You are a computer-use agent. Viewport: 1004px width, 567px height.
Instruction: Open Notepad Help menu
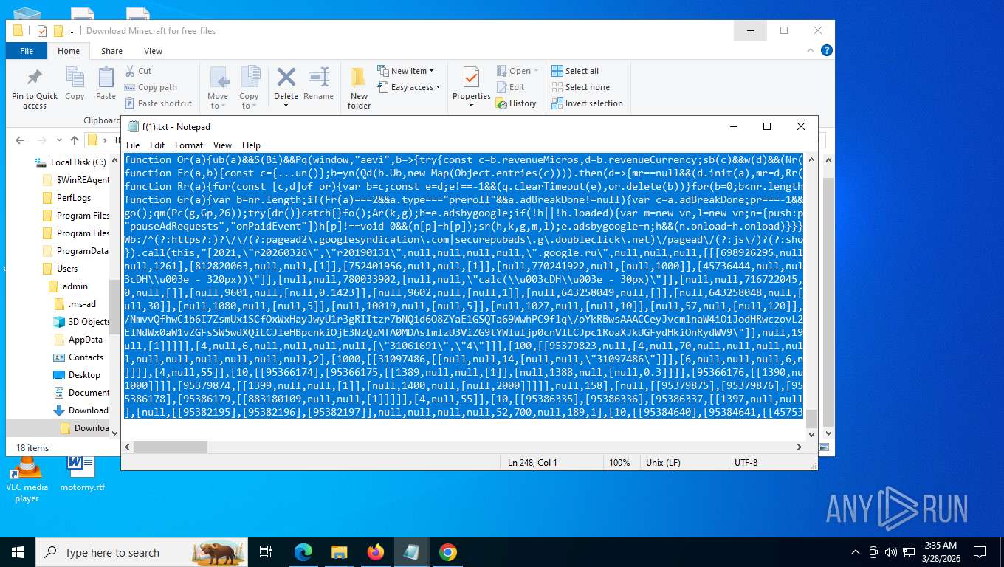pyautogui.click(x=251, y=145)
